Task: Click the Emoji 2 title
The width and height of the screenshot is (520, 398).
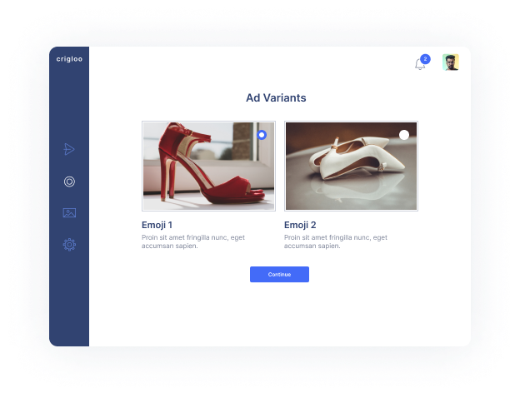Action: click(300, 225)
